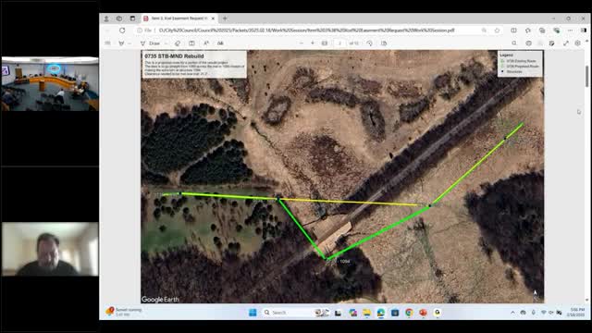This screenshot has width=592, height=333.
Task: Toggle page view layout
Action: (x=384, y=43)
